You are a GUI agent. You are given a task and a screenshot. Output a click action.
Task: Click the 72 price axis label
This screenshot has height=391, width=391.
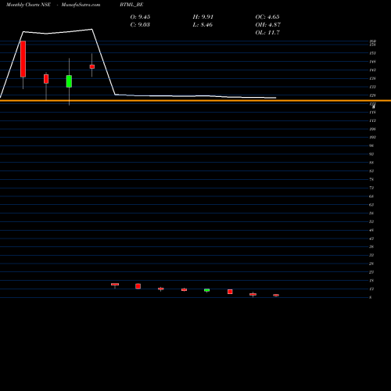(x=371, y=188)
